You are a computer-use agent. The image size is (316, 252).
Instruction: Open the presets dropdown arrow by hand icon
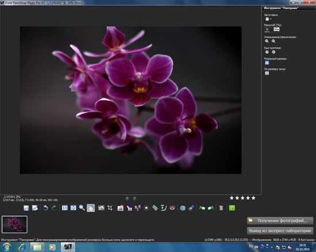271,19
